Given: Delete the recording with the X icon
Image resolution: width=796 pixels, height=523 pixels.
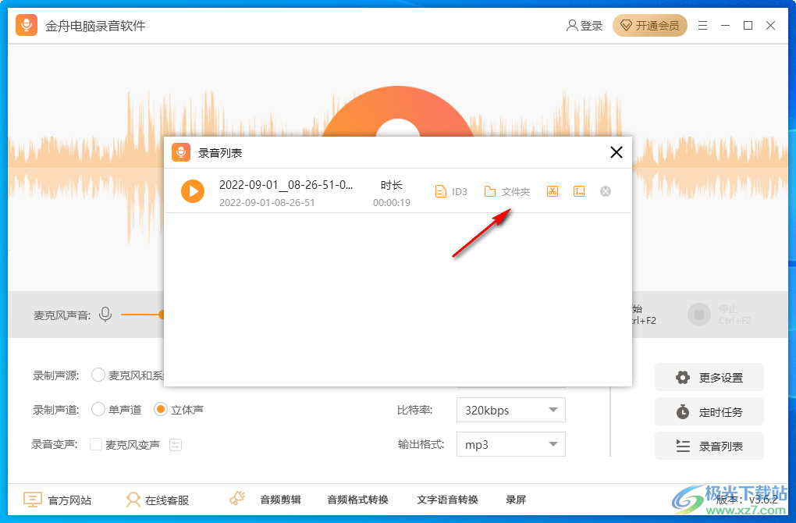Looking at the screenshot, I should [x=605, y=190].
